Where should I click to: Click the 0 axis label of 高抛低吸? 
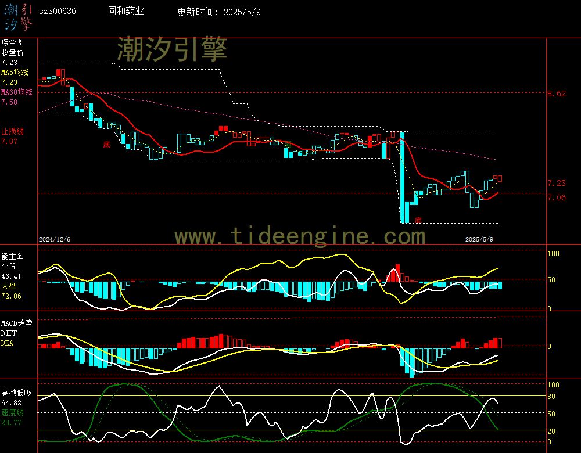(549, 441)
